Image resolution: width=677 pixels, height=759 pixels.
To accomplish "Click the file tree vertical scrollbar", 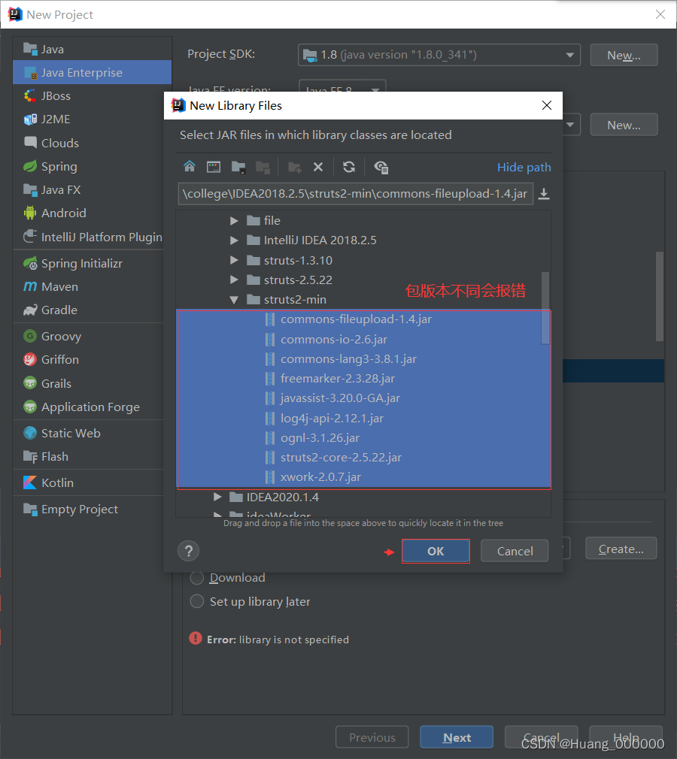I will tap(545, 308).
